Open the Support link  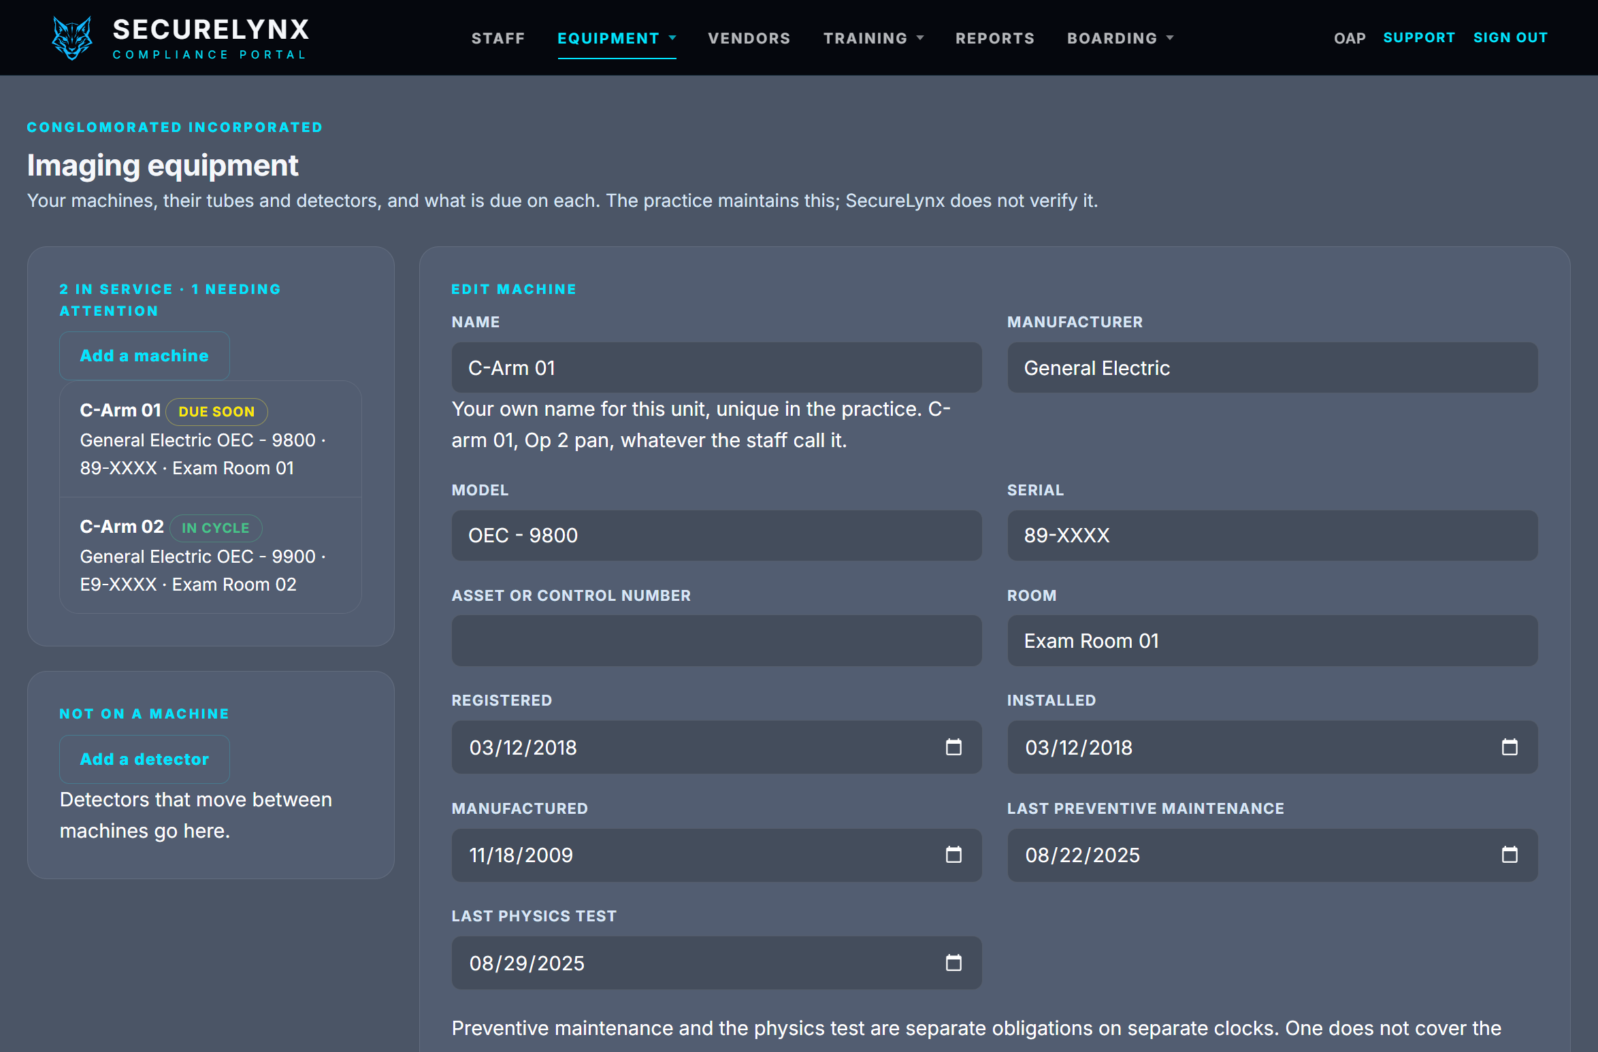click(1419, 37)
